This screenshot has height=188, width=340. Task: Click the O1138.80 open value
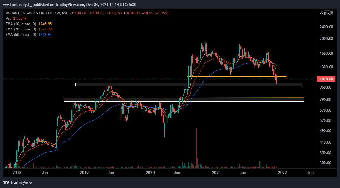78,13
